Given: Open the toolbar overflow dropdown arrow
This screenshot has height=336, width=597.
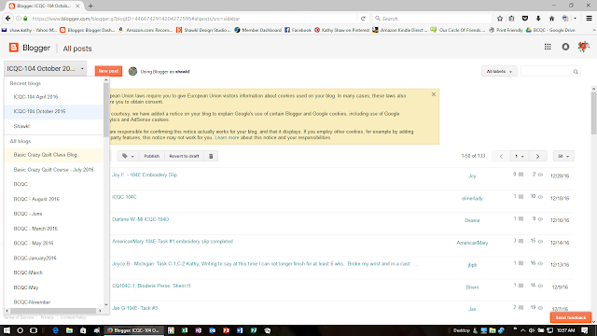Looking at the screenshot, I should pyautogui.click(x=576, y=19).
